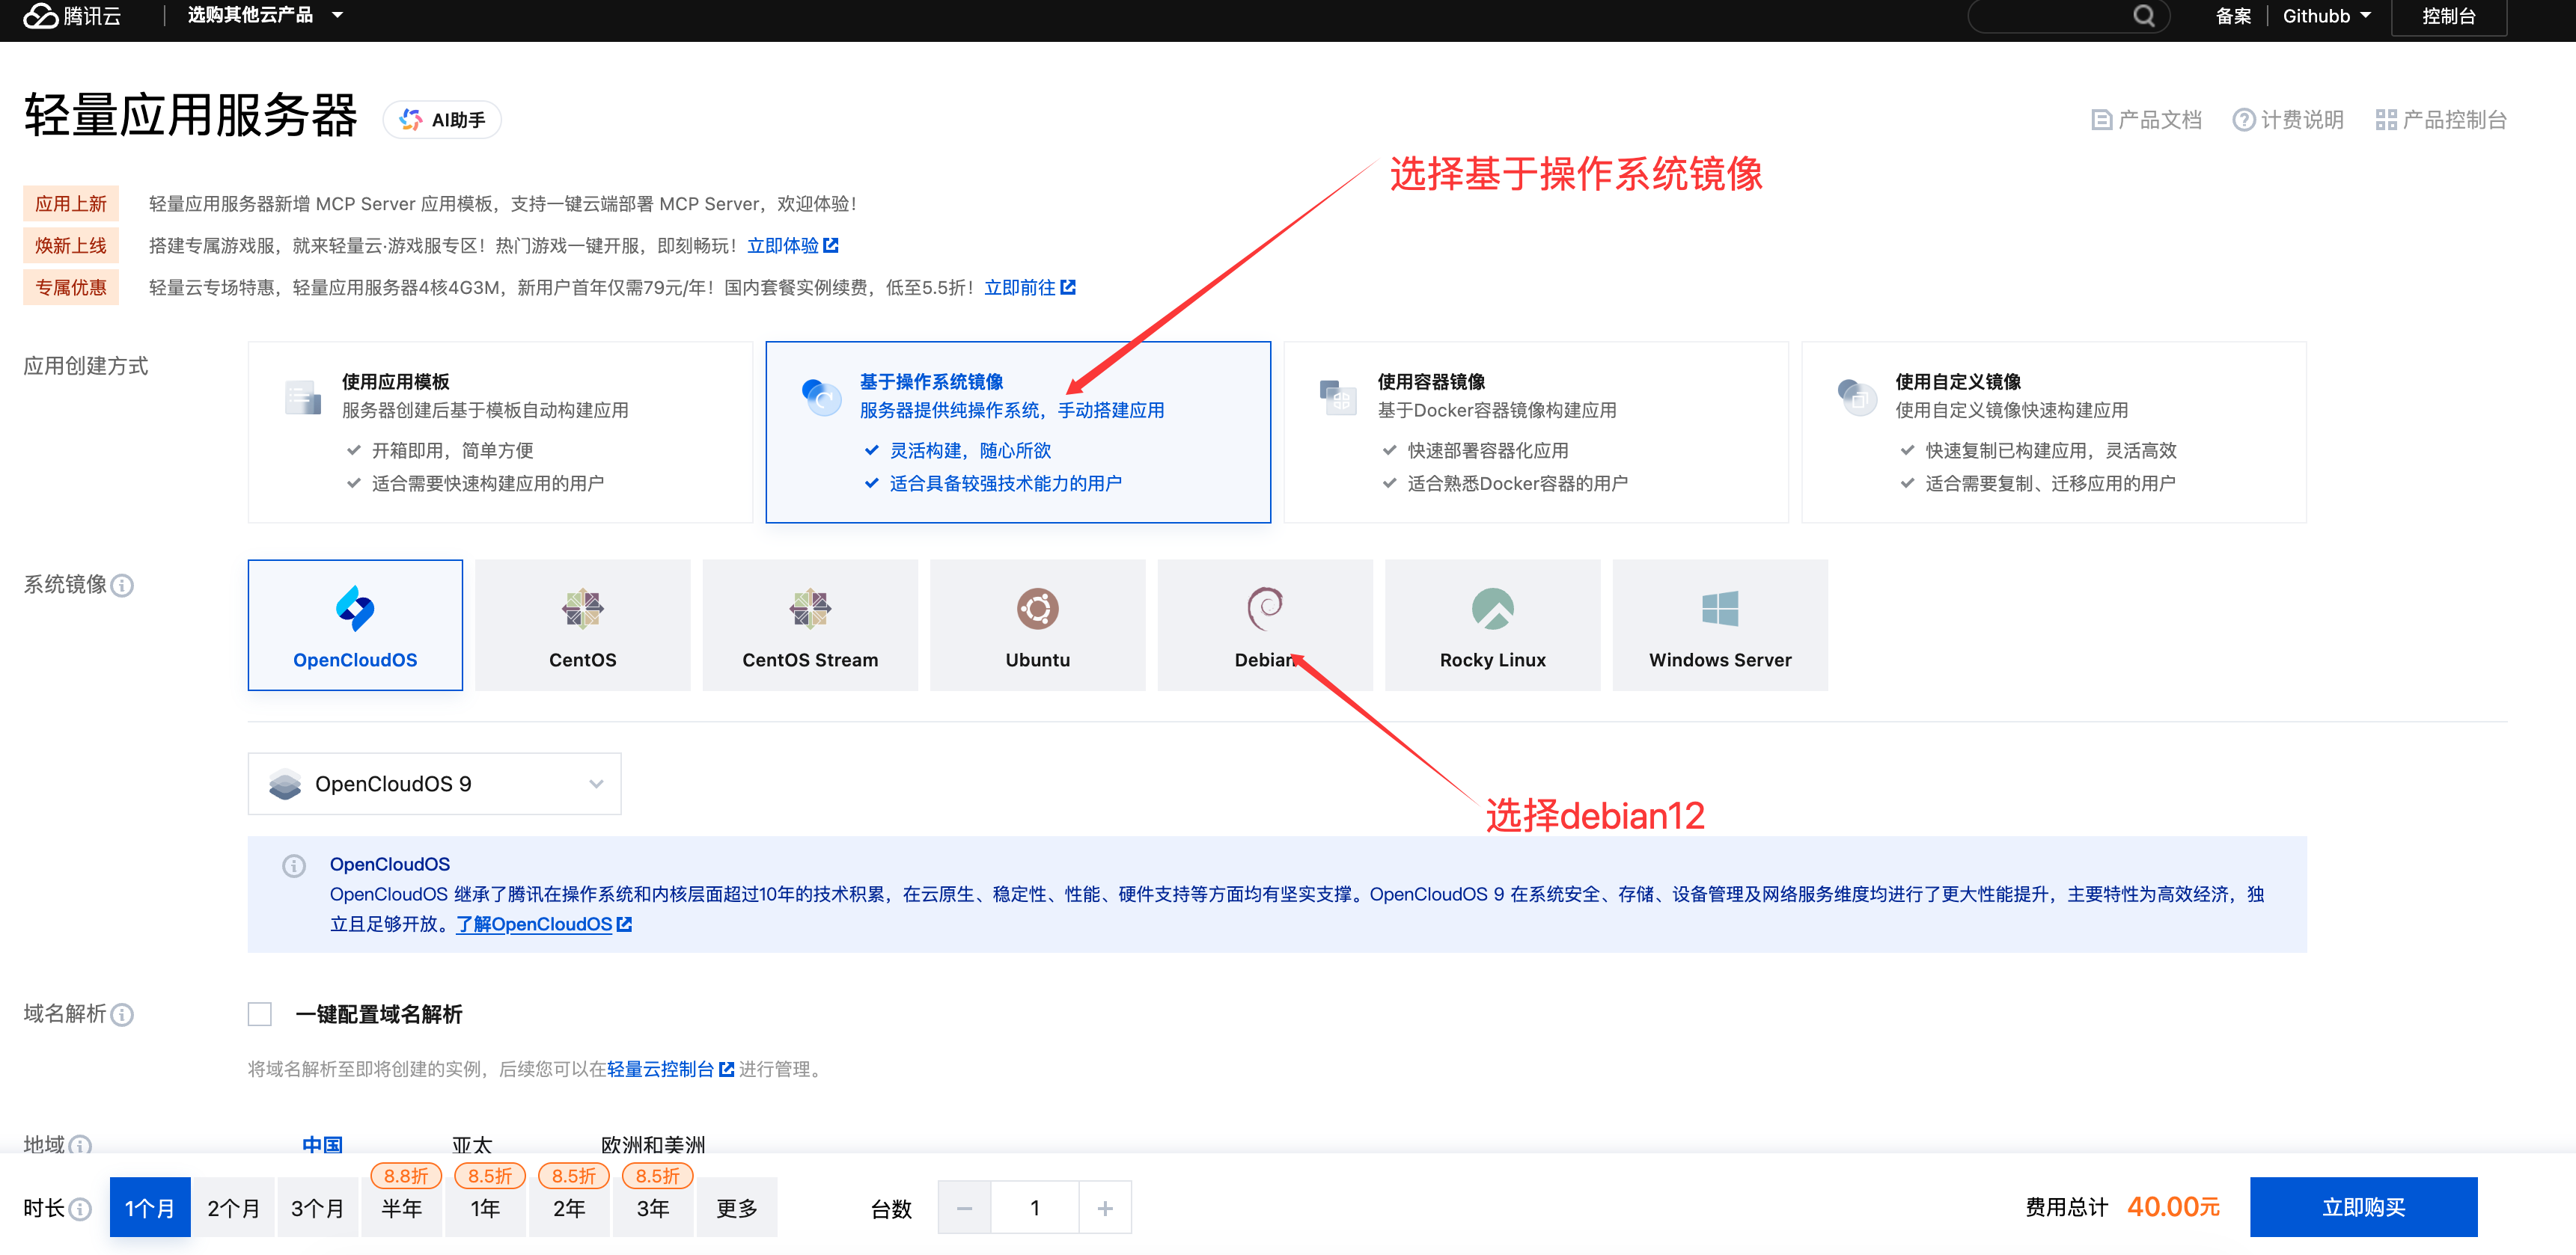Increase 台数 with the plus stepper
Image resolution: width=2576 pixels, height=1255 pixels.
pos(1105,1207)
